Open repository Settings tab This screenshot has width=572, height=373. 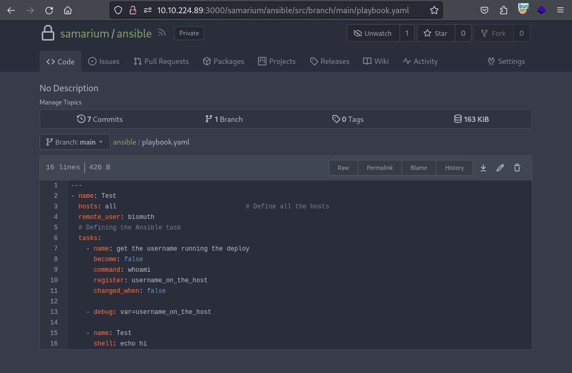(x=507, y=61)
